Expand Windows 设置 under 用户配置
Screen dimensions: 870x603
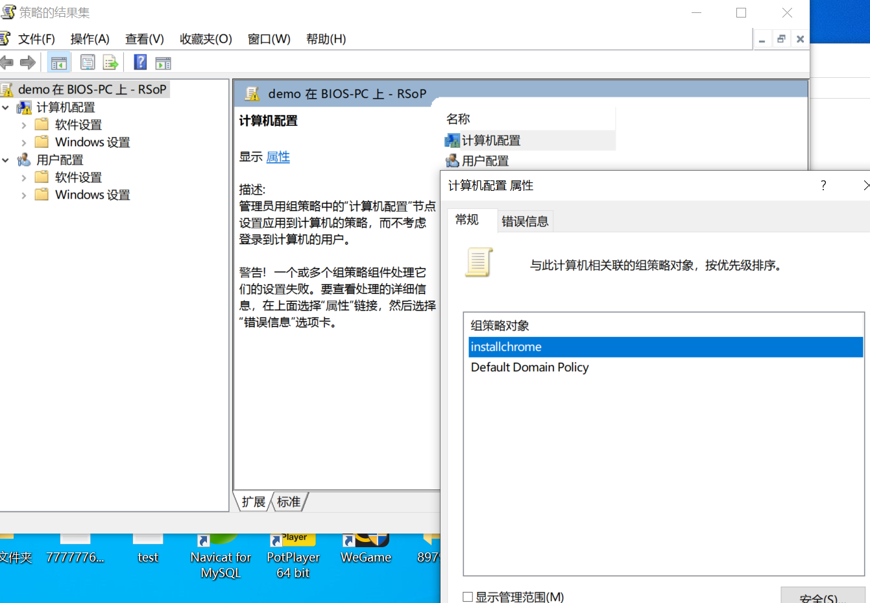point(24,195)
